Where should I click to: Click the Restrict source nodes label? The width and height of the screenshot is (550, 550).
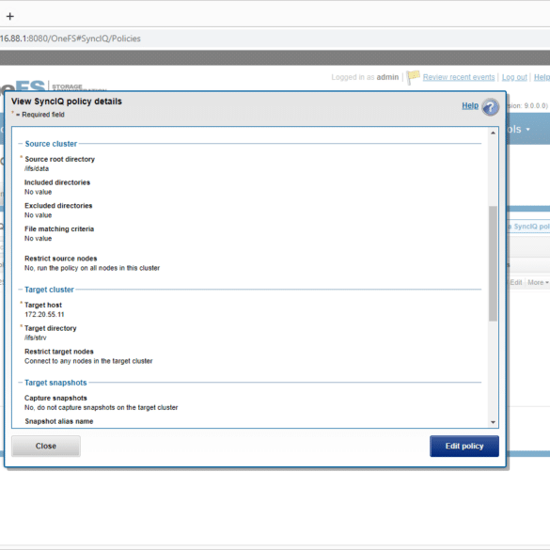(x=61, y=259)
